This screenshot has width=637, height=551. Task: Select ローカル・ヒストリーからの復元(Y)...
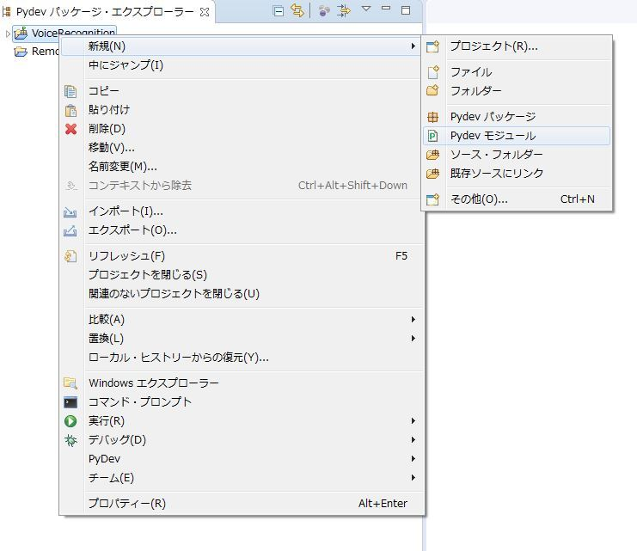tap(242, 358)
